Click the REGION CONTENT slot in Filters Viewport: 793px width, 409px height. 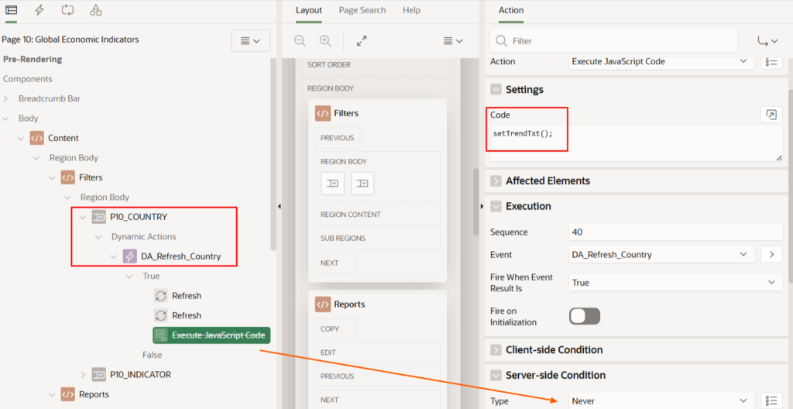click(x=377, y=215)
